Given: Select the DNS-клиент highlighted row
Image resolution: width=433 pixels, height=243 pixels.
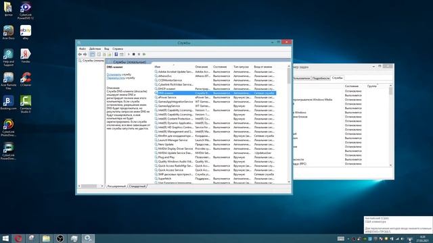Looking at the screenshot, I should 215,93.
